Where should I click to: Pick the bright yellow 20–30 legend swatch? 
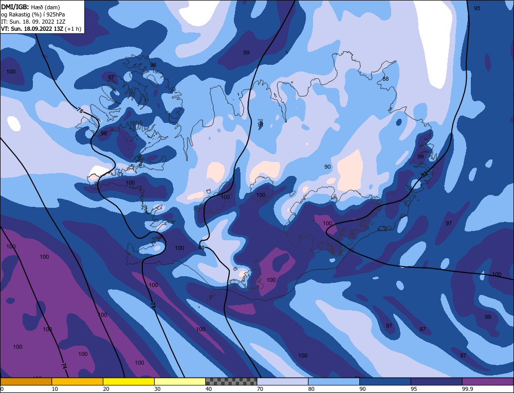(x=128, y=382)
